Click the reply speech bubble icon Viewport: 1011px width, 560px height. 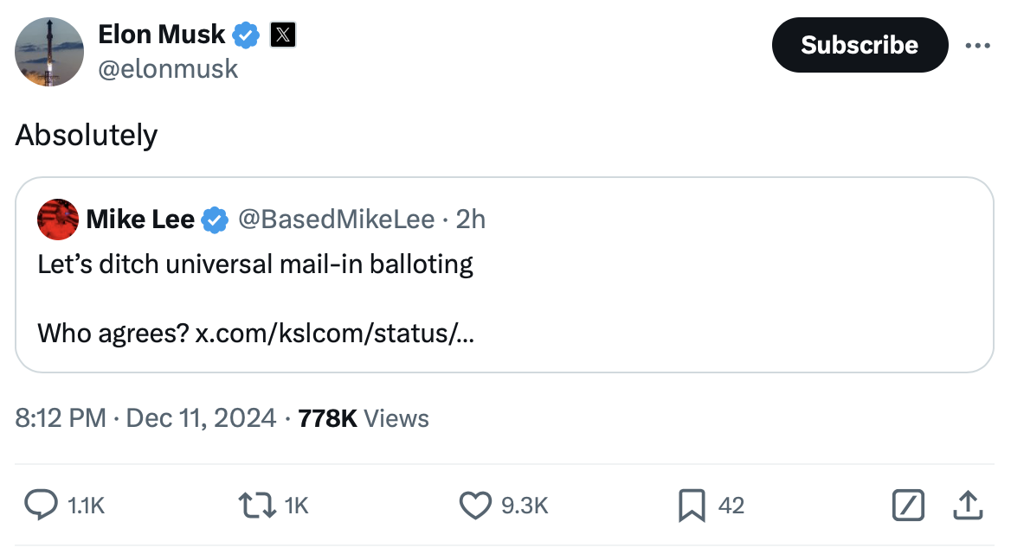(x=40, y=506)
